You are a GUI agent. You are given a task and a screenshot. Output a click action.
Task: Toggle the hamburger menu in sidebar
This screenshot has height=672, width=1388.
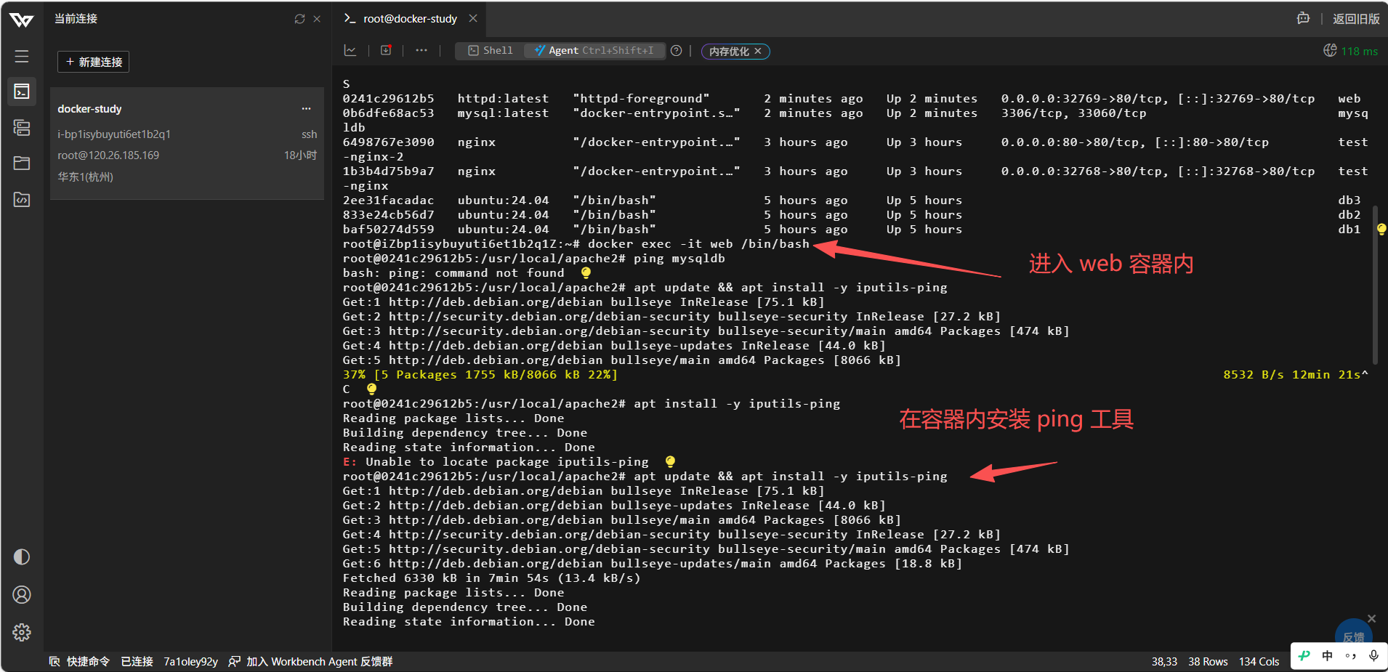[x=22, y=56]
